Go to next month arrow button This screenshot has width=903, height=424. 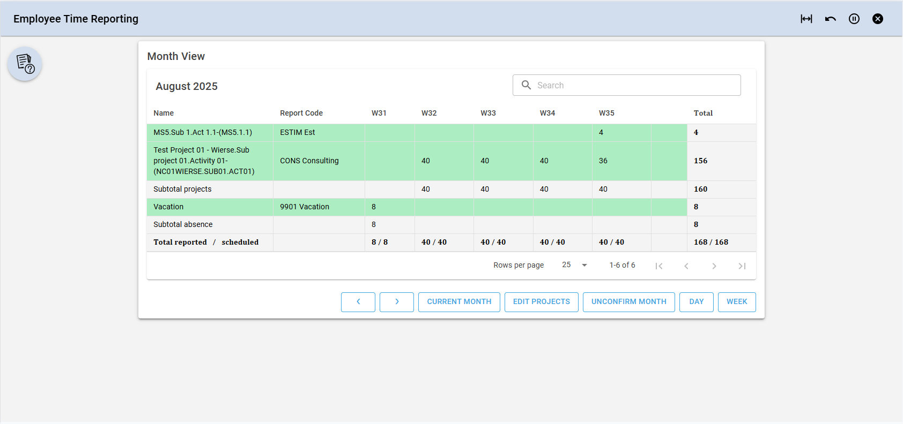pyautogui.click(x=397, y=302)
